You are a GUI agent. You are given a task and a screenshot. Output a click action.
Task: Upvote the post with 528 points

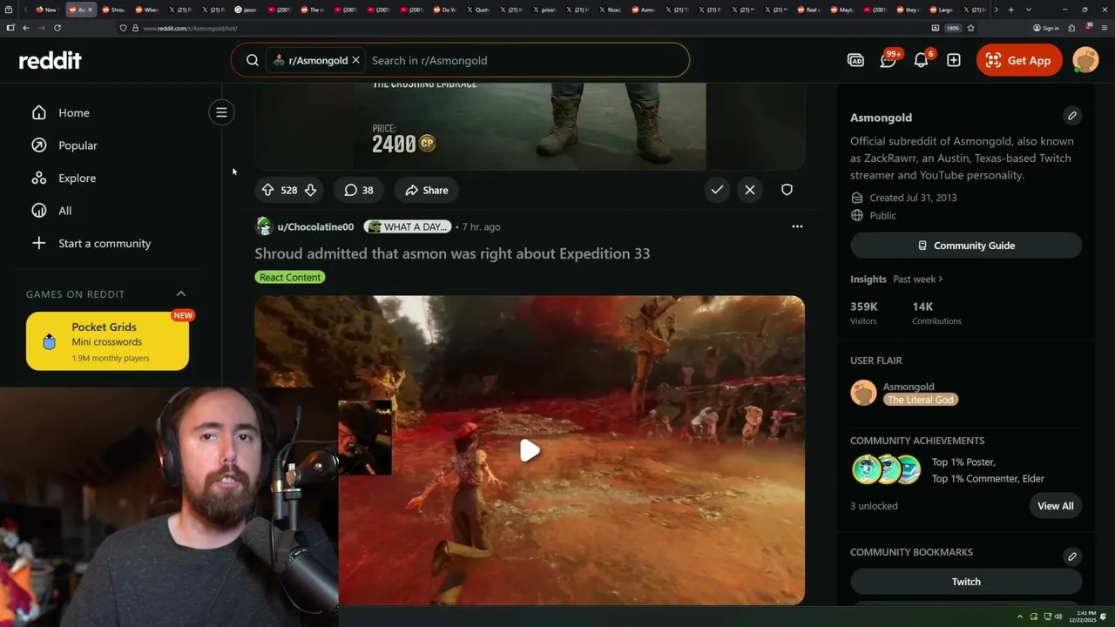(267, 190)
